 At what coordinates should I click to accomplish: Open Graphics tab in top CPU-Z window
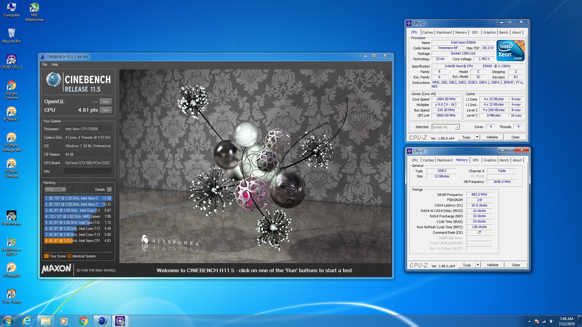pos(490,32)
